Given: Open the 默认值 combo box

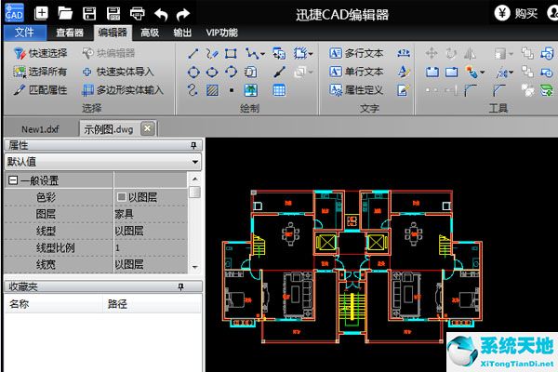Looking at the screenshot, I should (x=103, y=162).
